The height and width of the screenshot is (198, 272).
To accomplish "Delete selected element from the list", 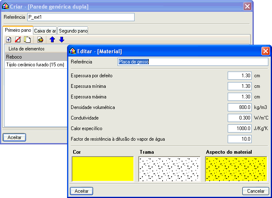I will pyautogui.click(x=18, y=39).
